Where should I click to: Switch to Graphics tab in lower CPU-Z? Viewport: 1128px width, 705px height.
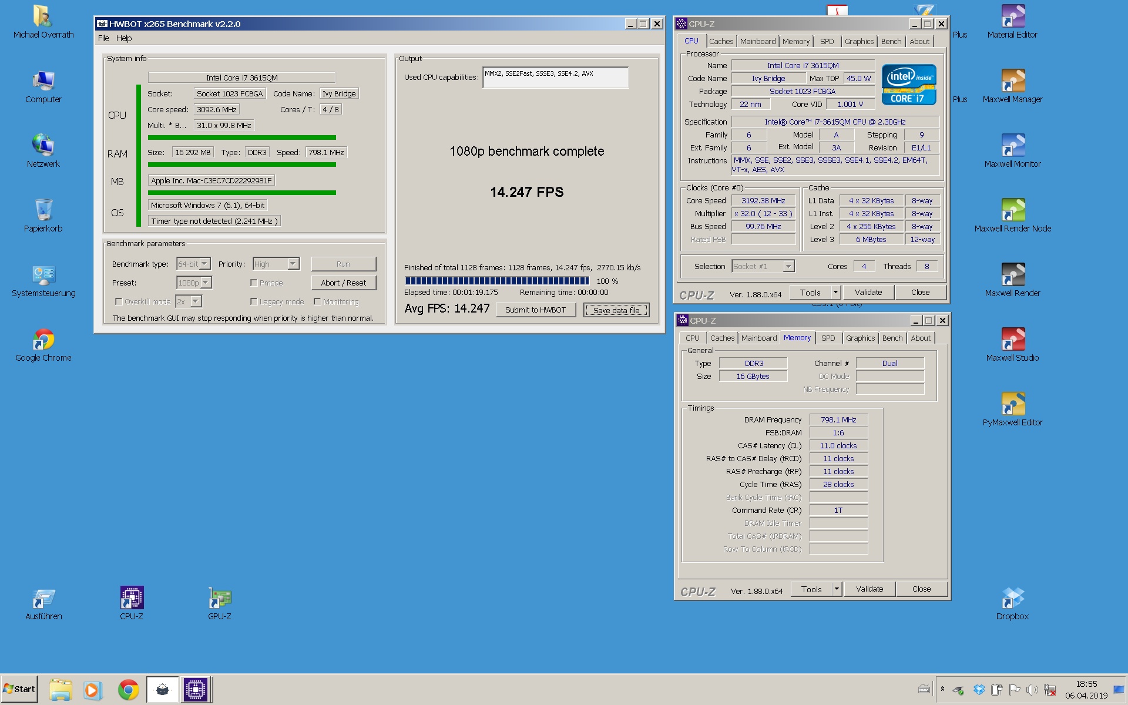[860, 338]
